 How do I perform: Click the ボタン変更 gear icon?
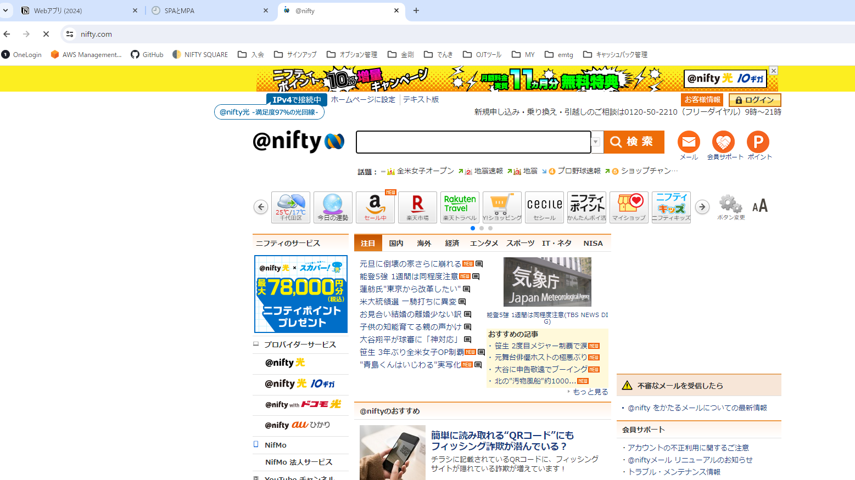tap(731, 207)
